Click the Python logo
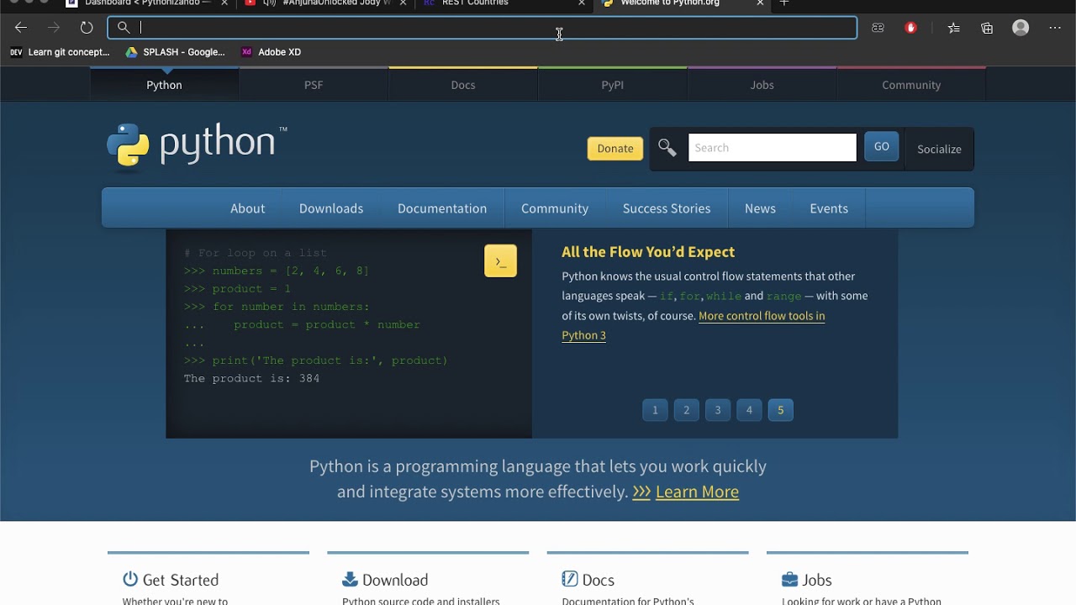The width and height of the screenshot is (1076, 605). 197,147
